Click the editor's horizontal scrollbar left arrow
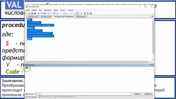Image resolution: width=176 pixels, height=99 pixels. pyautogui.click(x=26, y=62)
